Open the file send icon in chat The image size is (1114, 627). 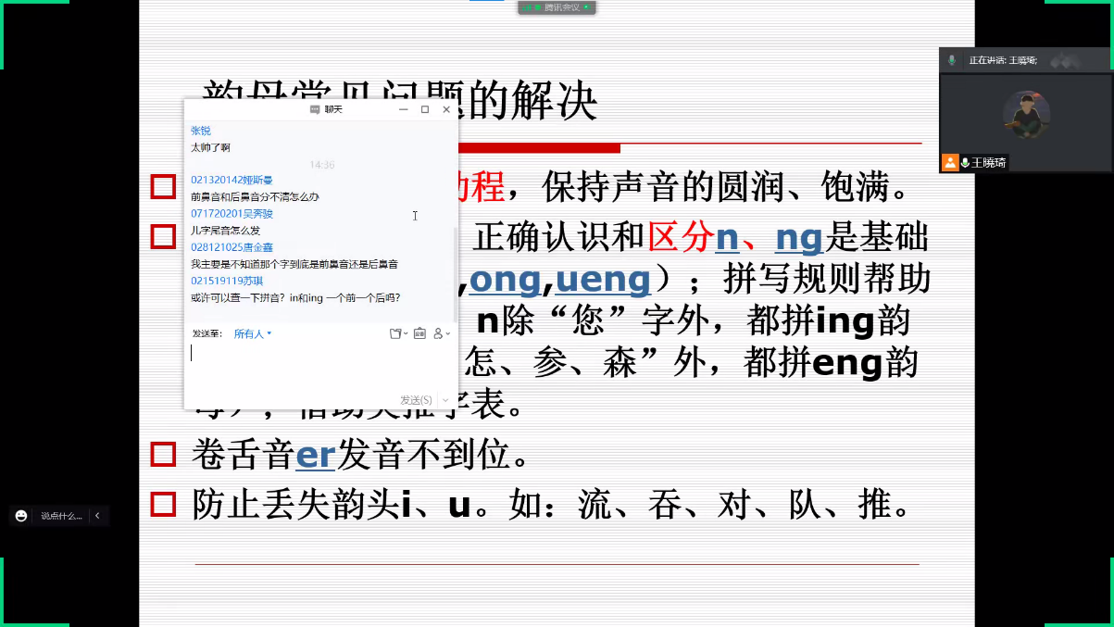point(396,333)
